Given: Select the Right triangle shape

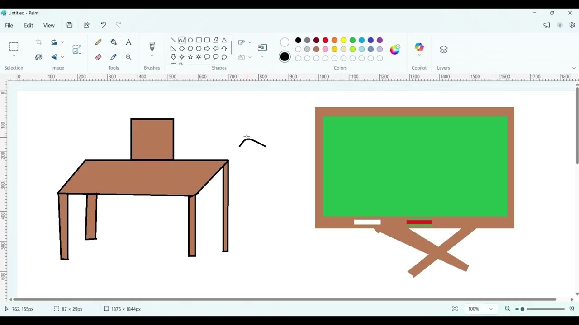Looking at the screenshot, I should tap(173, 49).
